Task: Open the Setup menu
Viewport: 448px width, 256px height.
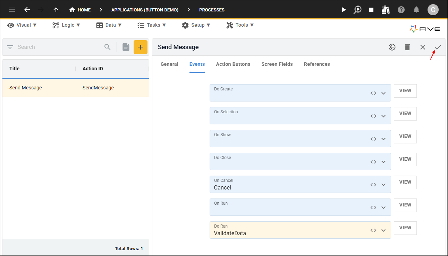Action: (196, 25)
